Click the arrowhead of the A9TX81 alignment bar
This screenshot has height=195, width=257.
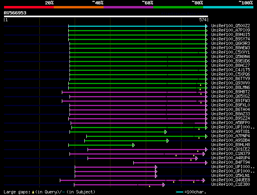pos(165,132)
